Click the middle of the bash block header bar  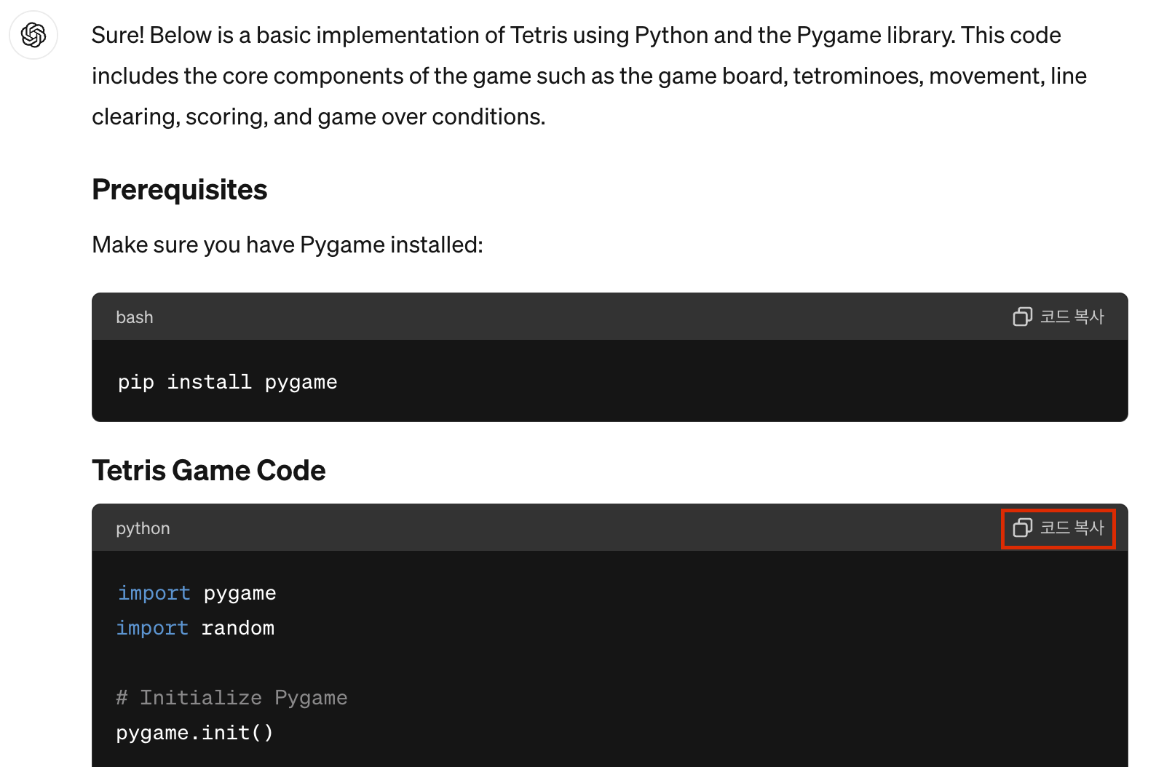[x=575, y=317]
